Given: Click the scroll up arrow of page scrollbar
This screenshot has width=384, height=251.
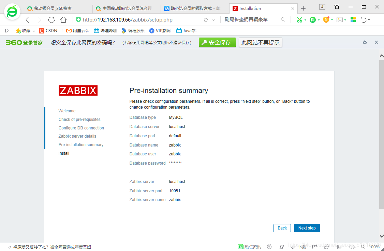Looking at the screenshot, I should (381, 56).
